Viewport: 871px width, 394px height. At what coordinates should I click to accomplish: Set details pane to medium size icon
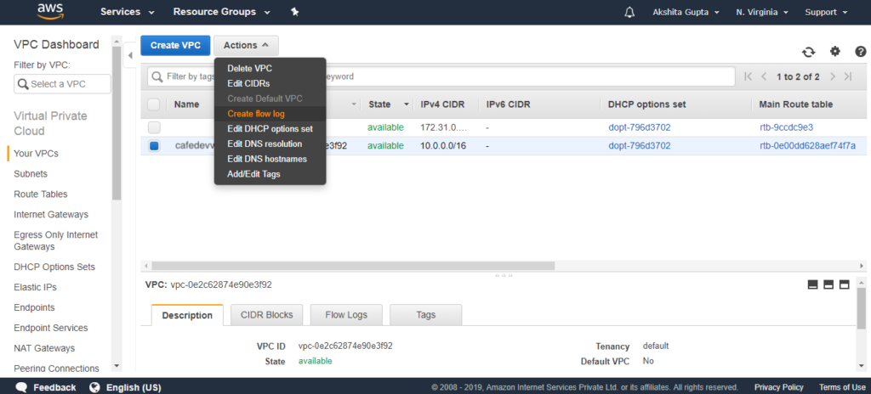[x=828, y=284]
